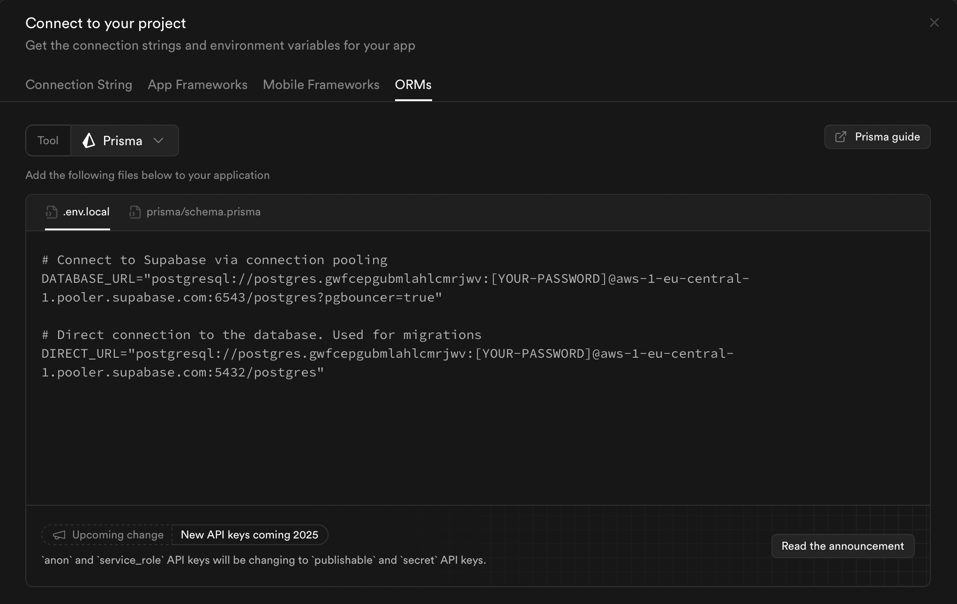The image size is (957, 604).
Task: Click the pooler.supabase.com:6543 text
Action: pos(151,297)
